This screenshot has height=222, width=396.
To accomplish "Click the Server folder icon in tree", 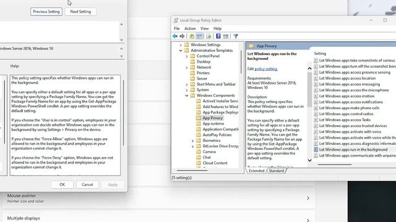I will tap(192, 78).
